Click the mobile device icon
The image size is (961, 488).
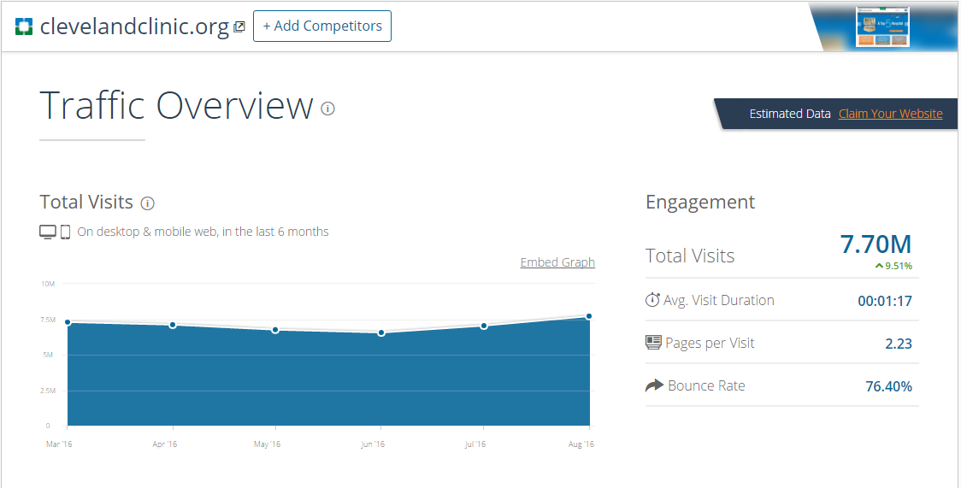click(x=66, y=232)
